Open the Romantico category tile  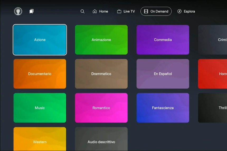click(x=101, y=108)
